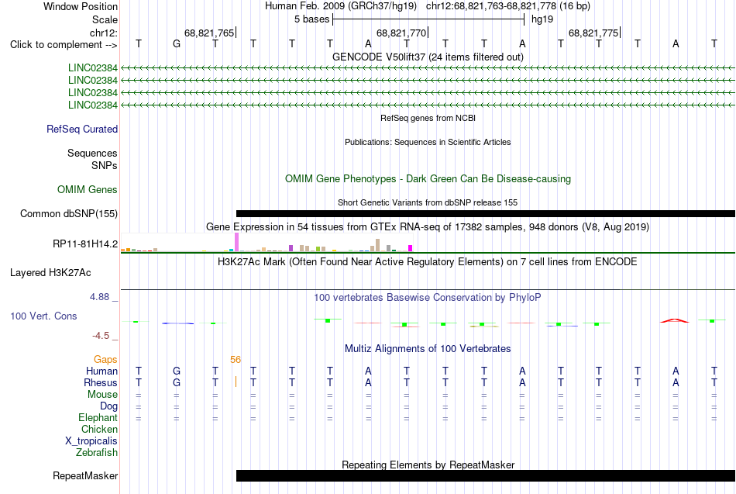This screenshot has height=494, width=736.
Task: Click the 4.88 conservation upper bound value
Action: [99, 297]
